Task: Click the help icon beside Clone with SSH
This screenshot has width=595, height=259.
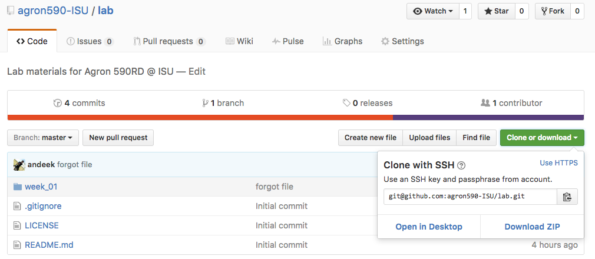Action: (x=461, y=165)
